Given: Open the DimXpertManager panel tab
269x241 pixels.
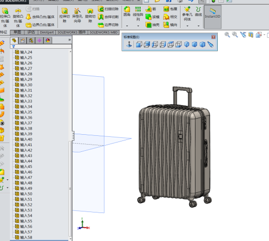Looking at the screenshot, I should pos(39,40).
